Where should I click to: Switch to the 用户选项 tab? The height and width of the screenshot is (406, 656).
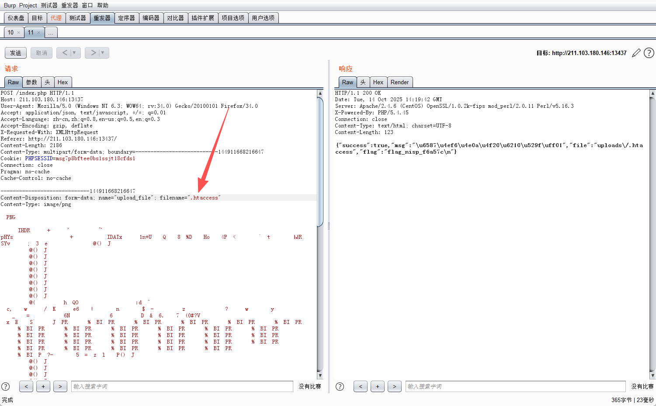pyautogui.click(x=263, y=18)
